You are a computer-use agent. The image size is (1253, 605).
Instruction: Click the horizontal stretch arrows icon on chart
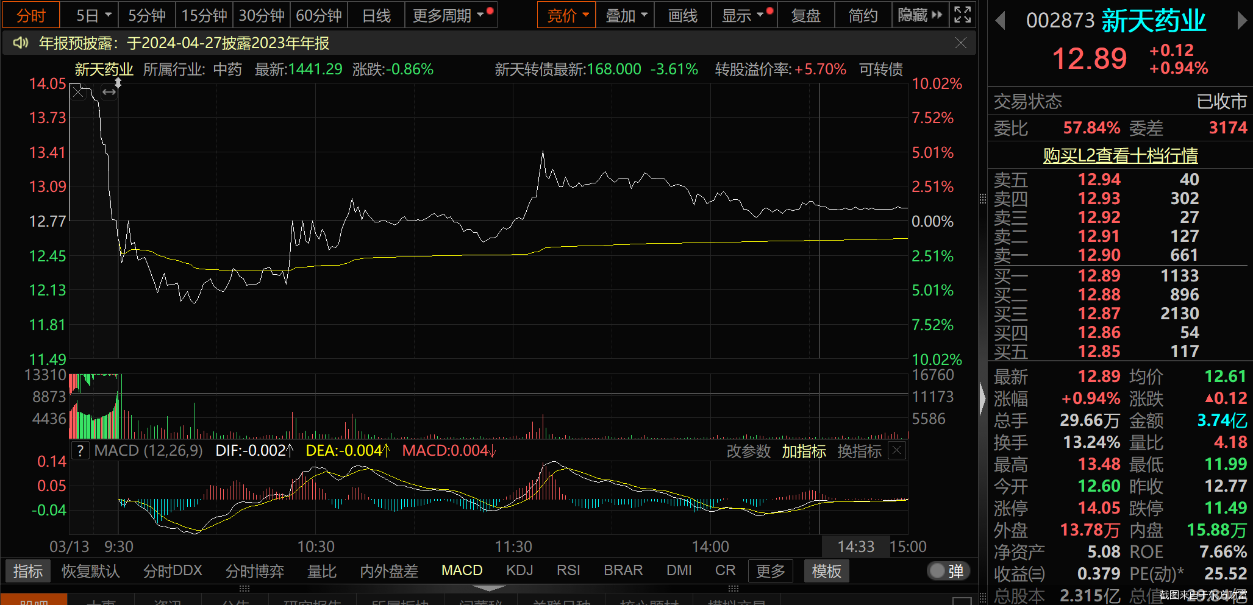[109, 93]
